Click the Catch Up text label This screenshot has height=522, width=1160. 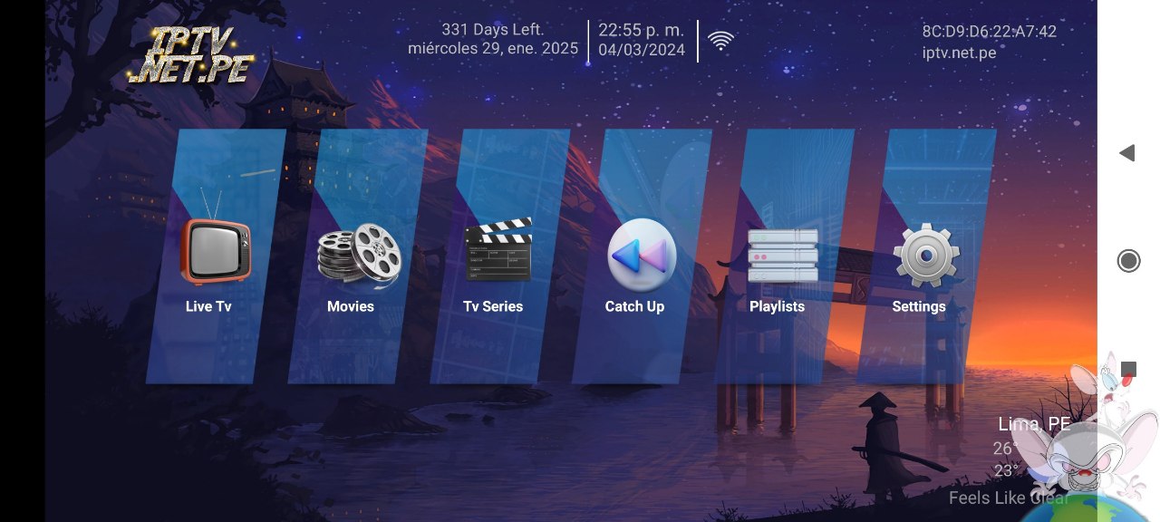coord(634,306)
